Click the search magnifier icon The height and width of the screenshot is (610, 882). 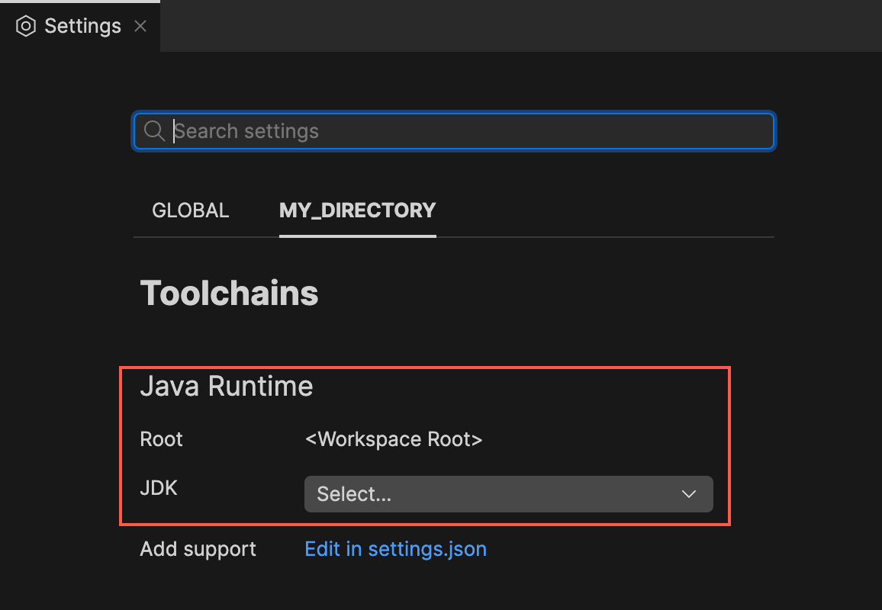[153, 130]
